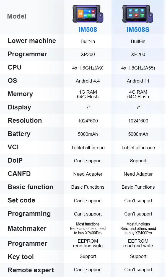166x277 pixels.
Task: Select the Android 11 OS cell
Action: point(138,81)
